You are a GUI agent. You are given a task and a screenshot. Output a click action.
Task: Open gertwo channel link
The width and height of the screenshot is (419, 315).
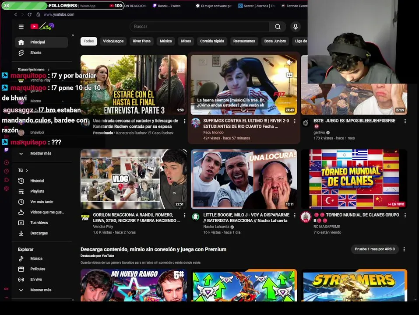tap(319, 133)
